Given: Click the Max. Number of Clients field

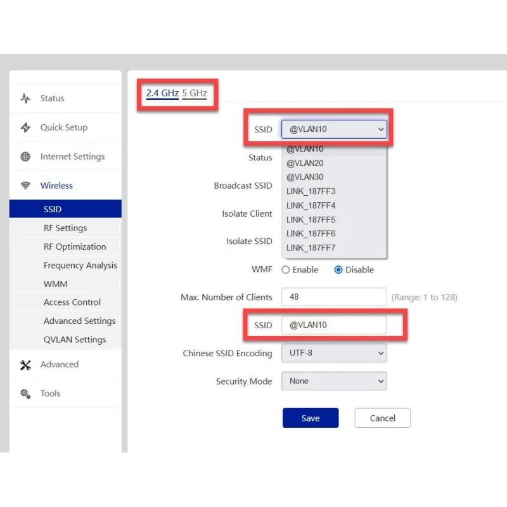Looking at the screenshot, I should coord(334,297).
